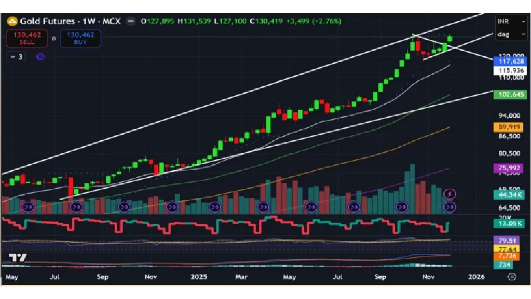Click the 94,000 price scale label
The width and height of the screenshot is (531, 299).
click(509, 116)
